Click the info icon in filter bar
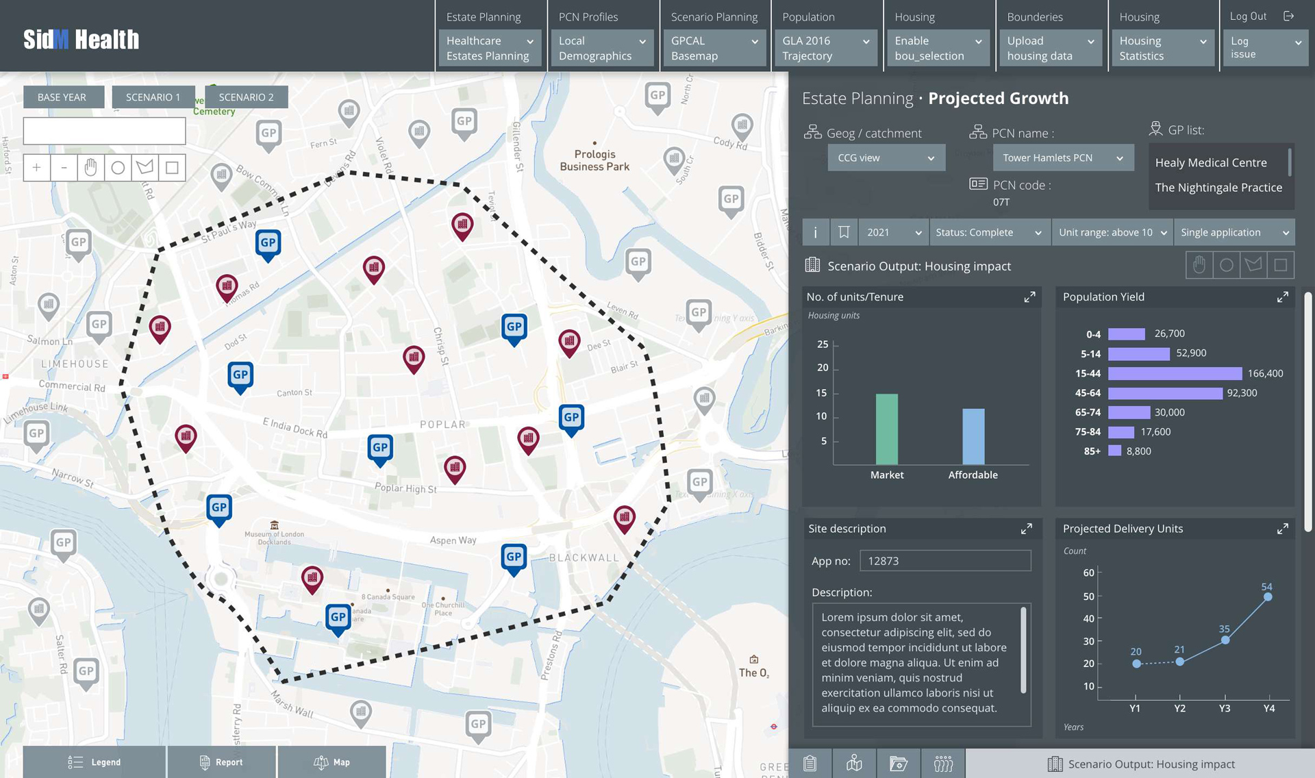This screenshot has height=778, width=1315. point(815,232)
